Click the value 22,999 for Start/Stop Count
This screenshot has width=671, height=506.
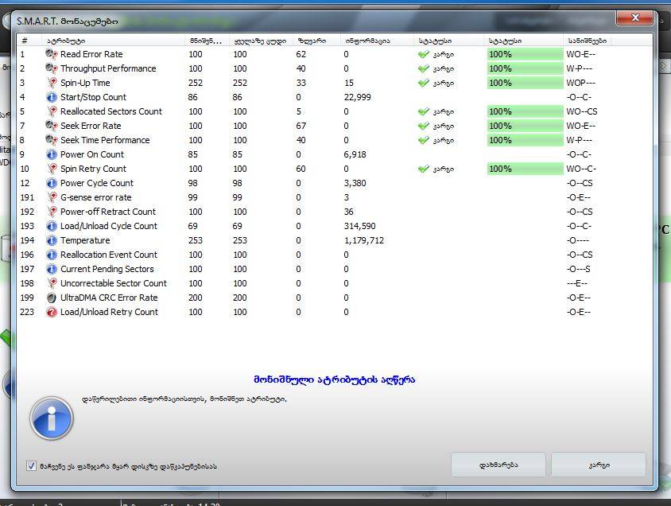point(357,97)
